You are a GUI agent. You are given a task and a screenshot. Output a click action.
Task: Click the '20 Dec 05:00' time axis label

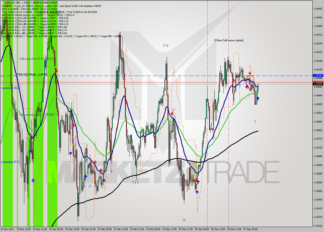56,229
